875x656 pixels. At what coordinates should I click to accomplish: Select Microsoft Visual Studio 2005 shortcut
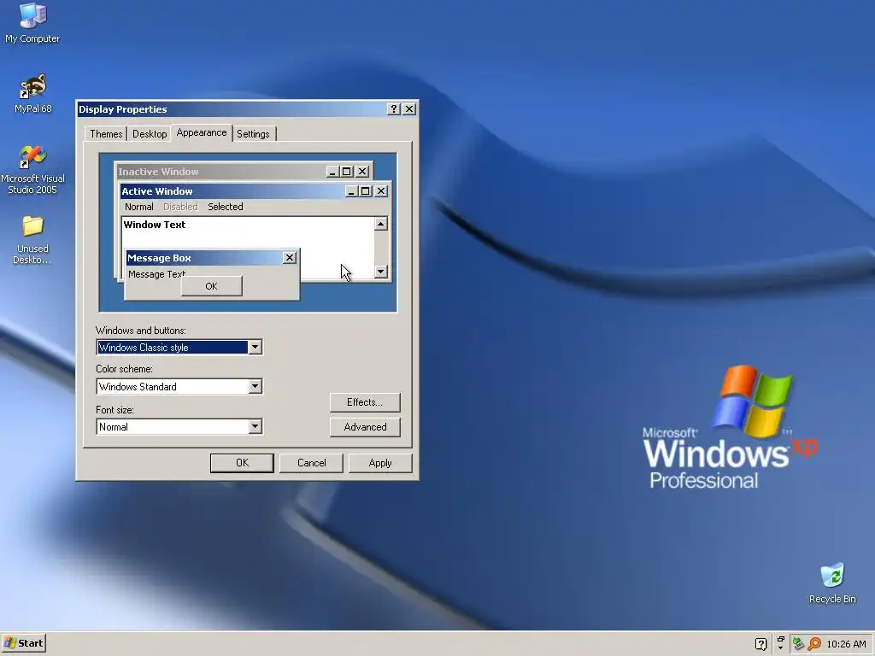click(33, 170)
